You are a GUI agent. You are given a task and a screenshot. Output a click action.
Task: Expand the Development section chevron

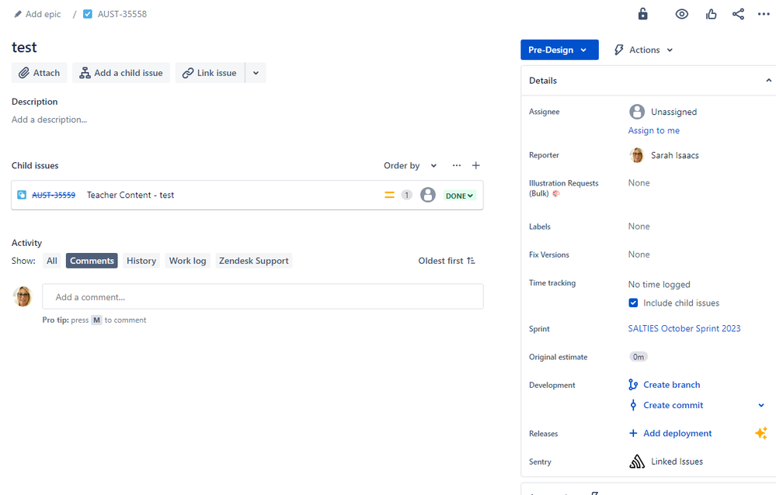pos(761,406)
